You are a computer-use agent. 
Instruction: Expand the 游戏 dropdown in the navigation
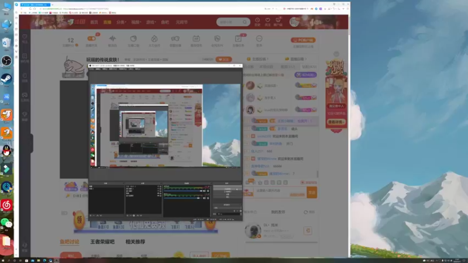point(151,22)
